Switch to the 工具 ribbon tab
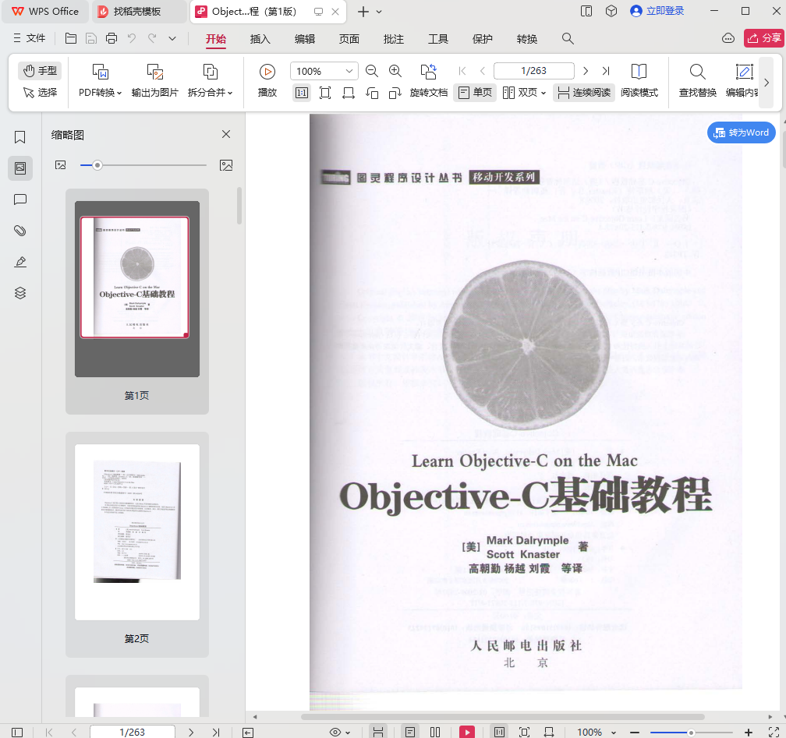 pyautogui.click(x=437, y=37)
